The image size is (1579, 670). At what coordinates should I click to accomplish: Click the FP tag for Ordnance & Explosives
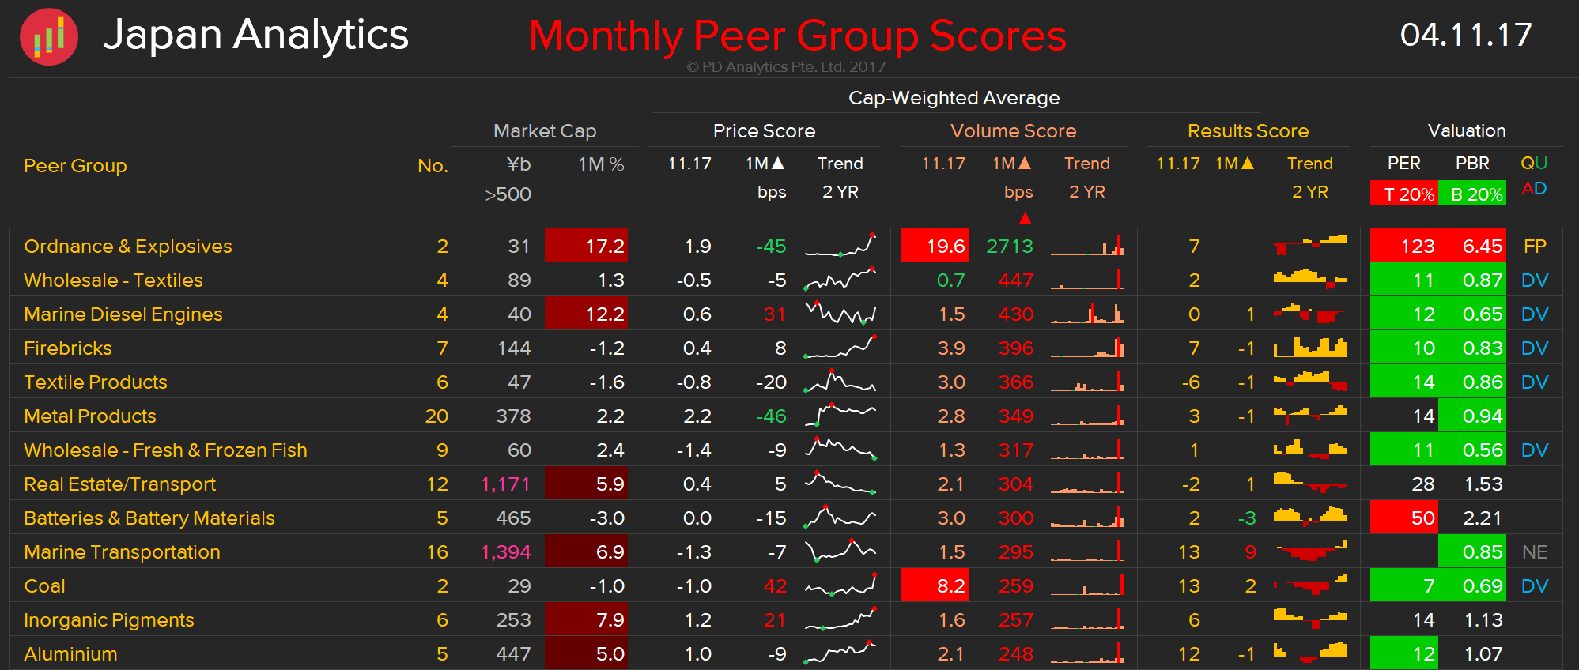click(x=1534, y=247)
